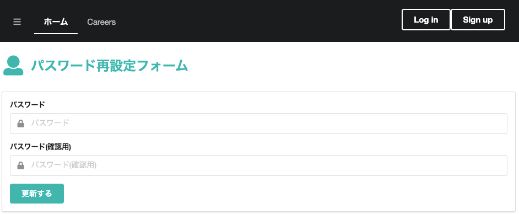519x214 pixels.
Task: Open the hamburger menu icon
Action: coord(17,22)
